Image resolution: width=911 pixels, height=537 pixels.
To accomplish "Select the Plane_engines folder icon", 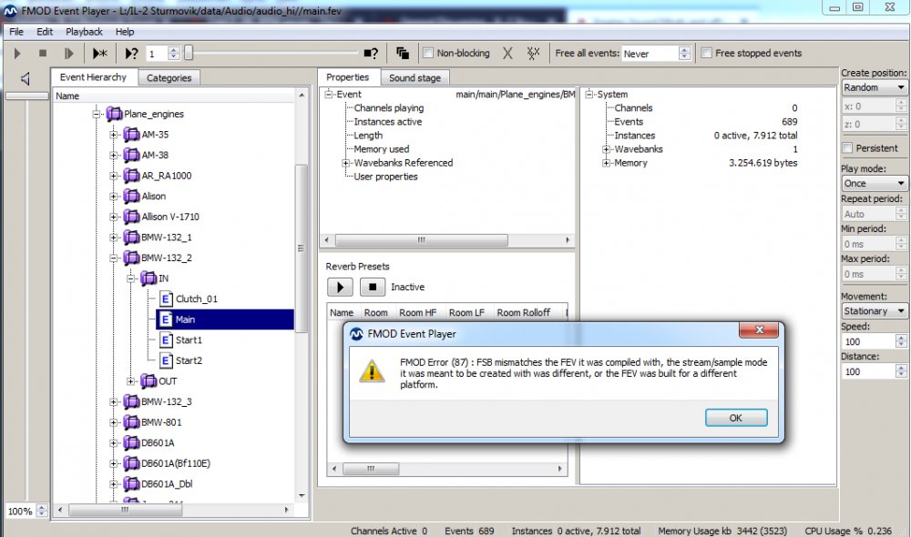I will pos(114,114).
